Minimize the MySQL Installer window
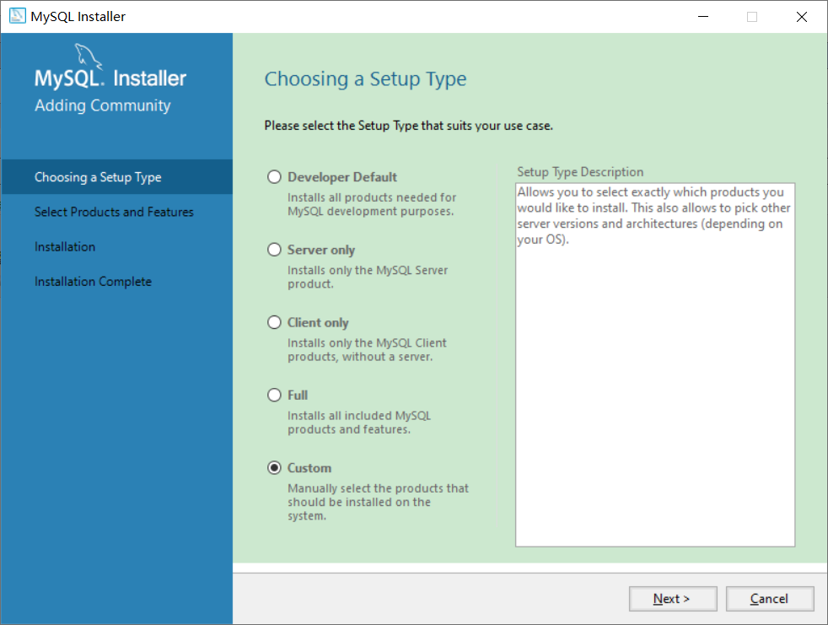 (703, 16)
